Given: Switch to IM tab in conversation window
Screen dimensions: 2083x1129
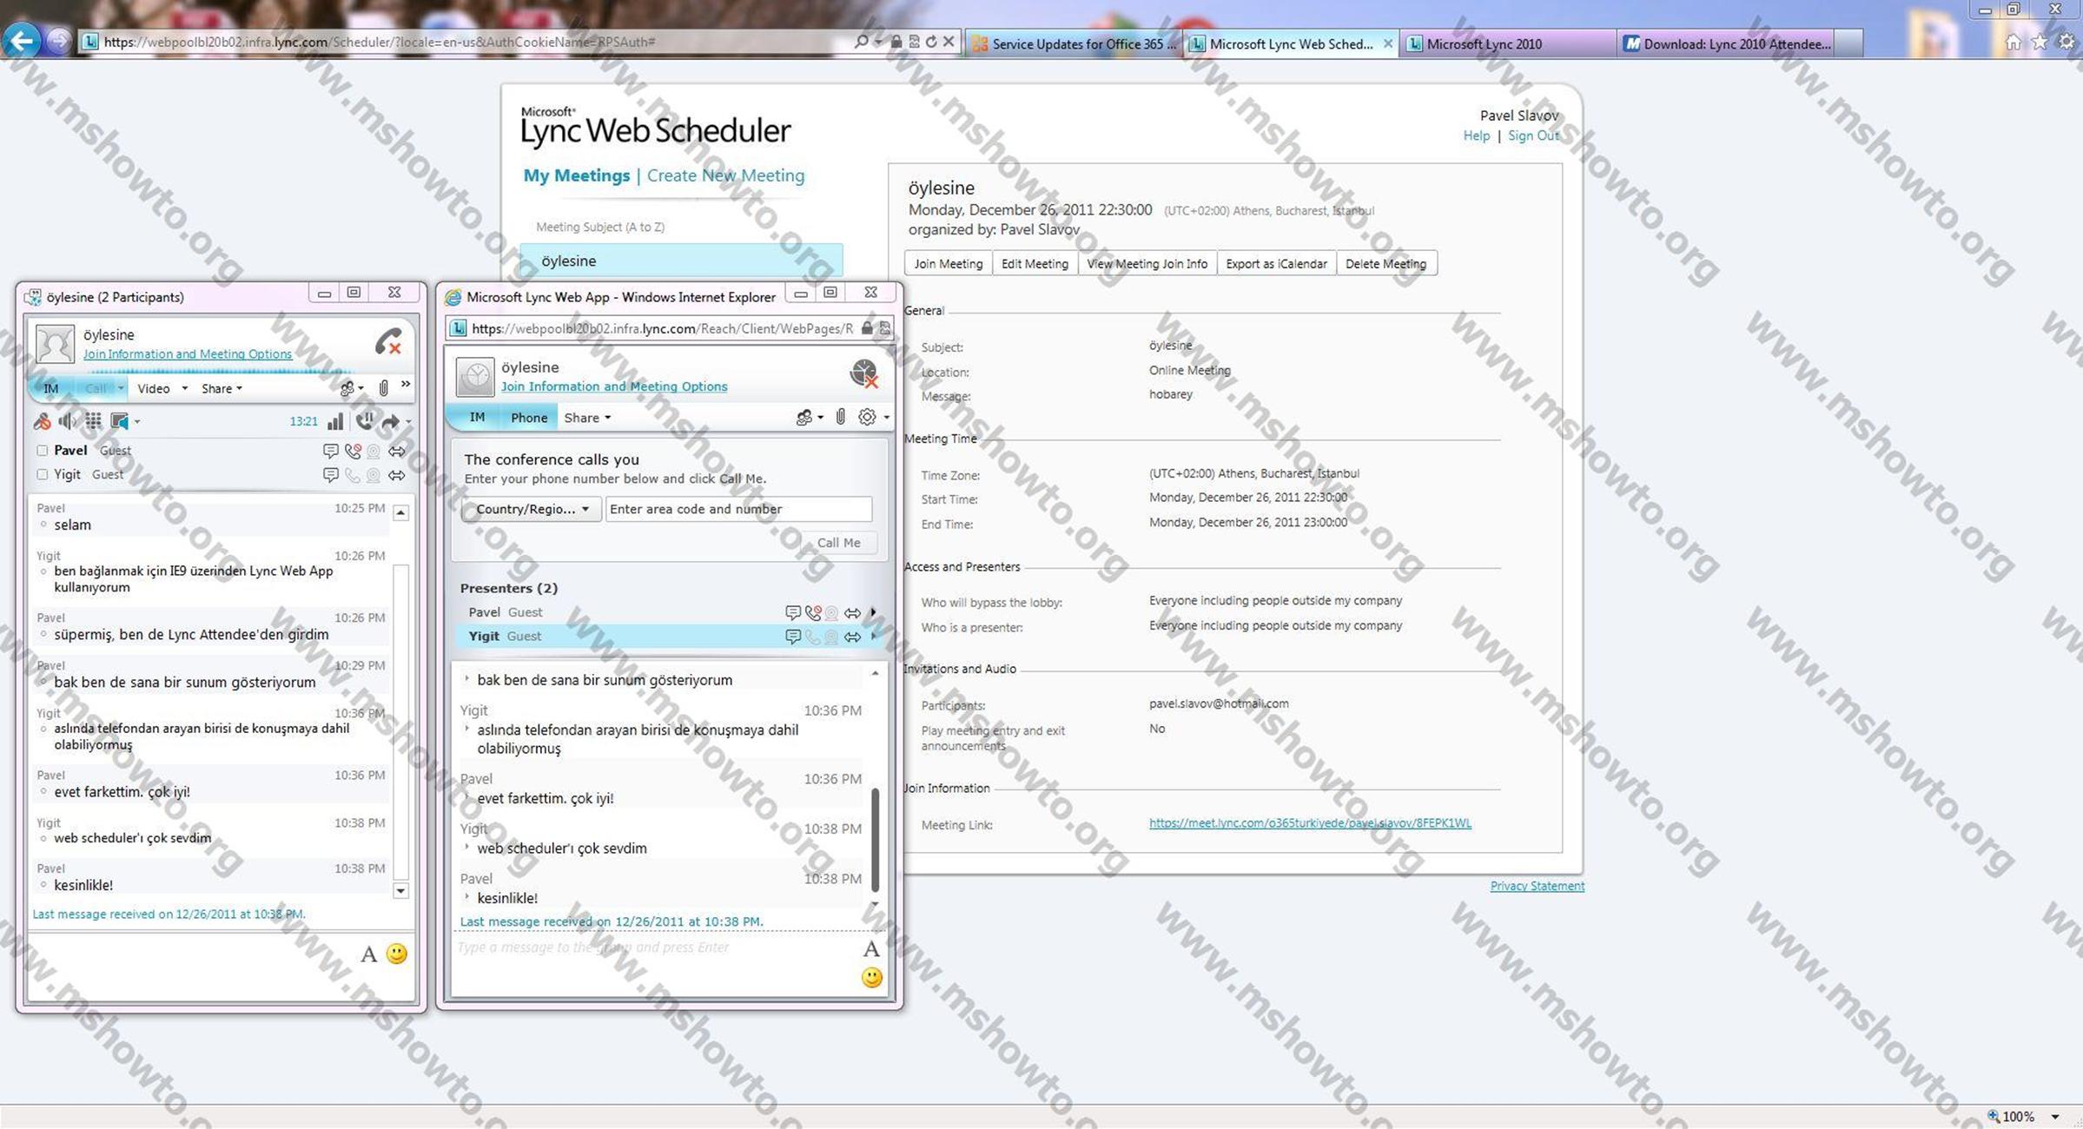Looking at the screenshot, I should (x=51, y=388).
